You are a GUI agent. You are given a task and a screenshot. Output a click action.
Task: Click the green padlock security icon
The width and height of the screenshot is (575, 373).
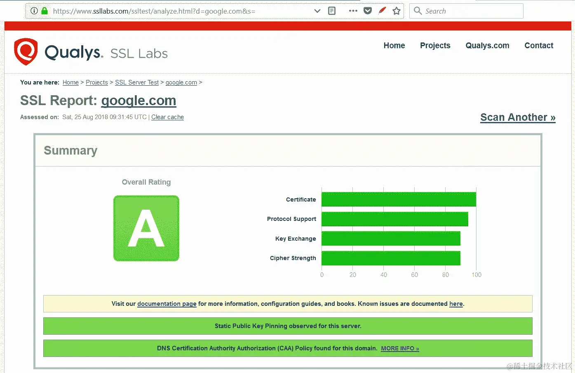[x=45, y=11]
